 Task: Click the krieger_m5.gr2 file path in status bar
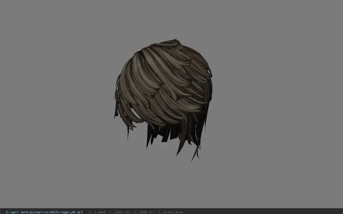coord(44,212)
